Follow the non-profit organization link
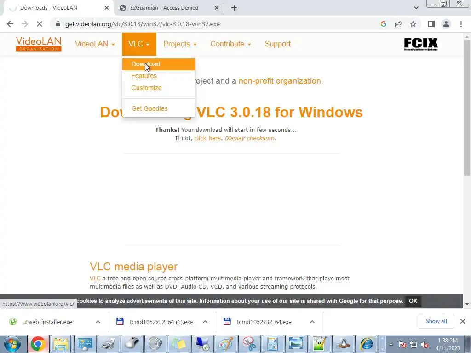Image resolution: width=471 pixels, height=353 pixels. 280,81
